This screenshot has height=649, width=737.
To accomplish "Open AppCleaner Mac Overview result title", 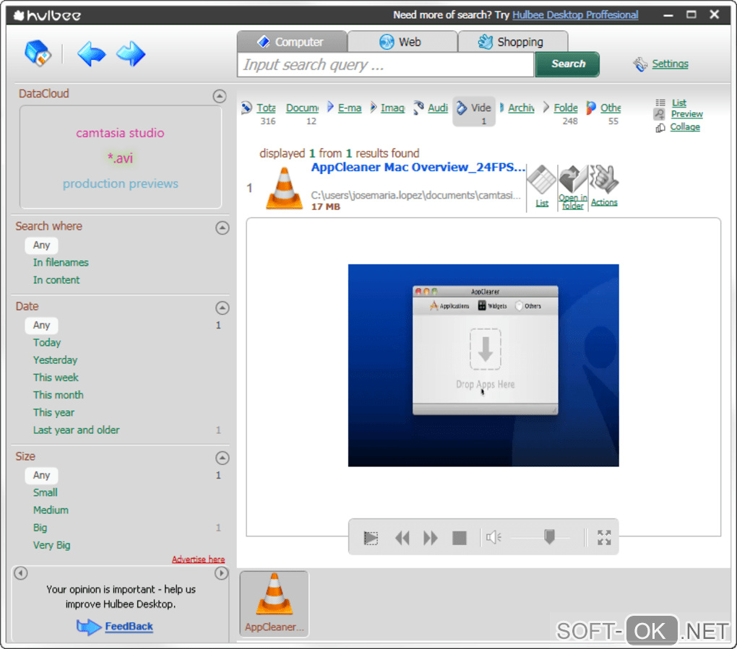I will 418,167.
